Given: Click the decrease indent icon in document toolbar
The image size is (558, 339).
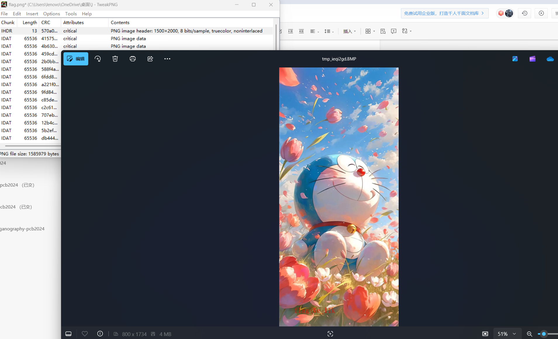Looking at the screenshot, I should click(301, 31).
